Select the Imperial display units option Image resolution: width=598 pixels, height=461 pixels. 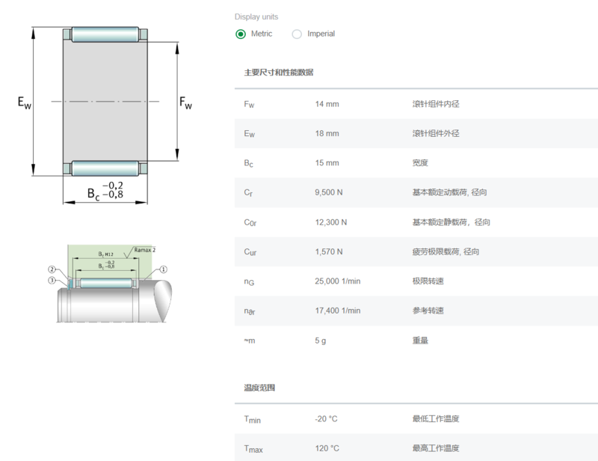[x=297, y=34]
